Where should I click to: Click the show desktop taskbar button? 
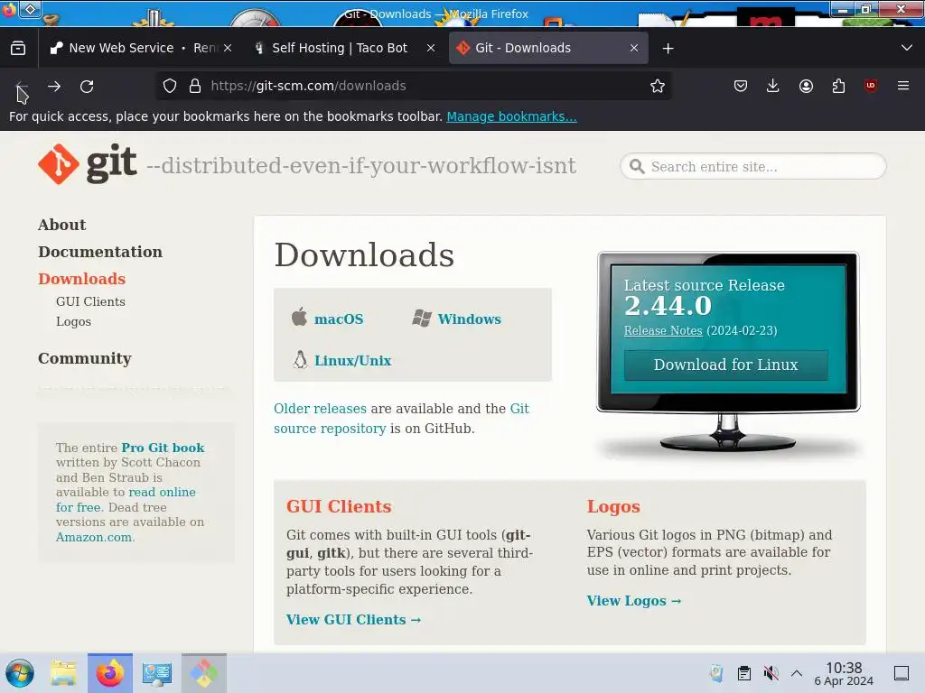click(902, 673)
